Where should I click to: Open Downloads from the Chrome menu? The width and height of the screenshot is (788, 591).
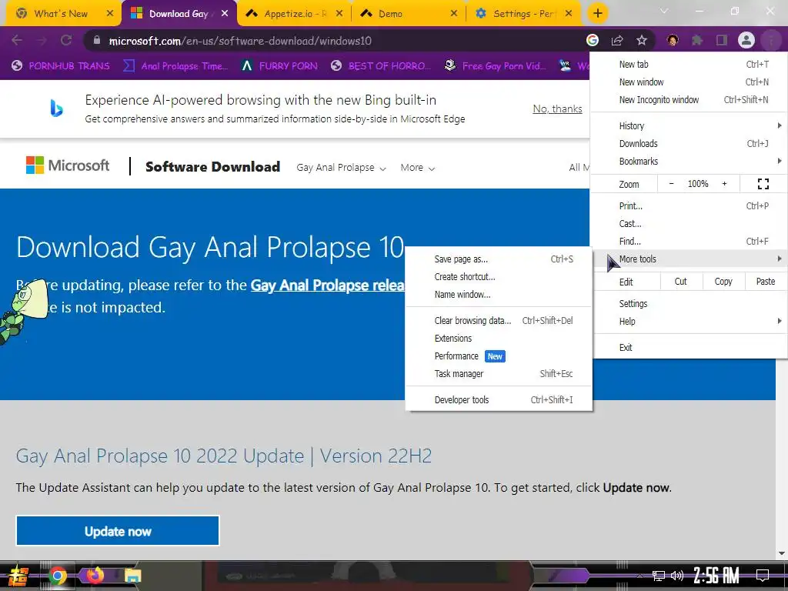689,143
